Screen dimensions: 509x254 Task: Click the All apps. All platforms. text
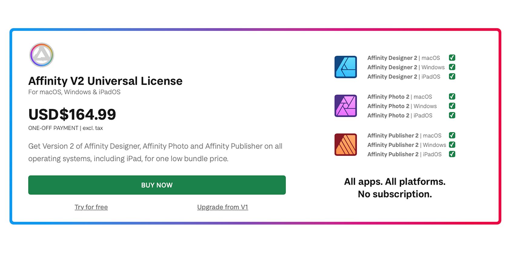pyautogui.click(x=395, y=181)
